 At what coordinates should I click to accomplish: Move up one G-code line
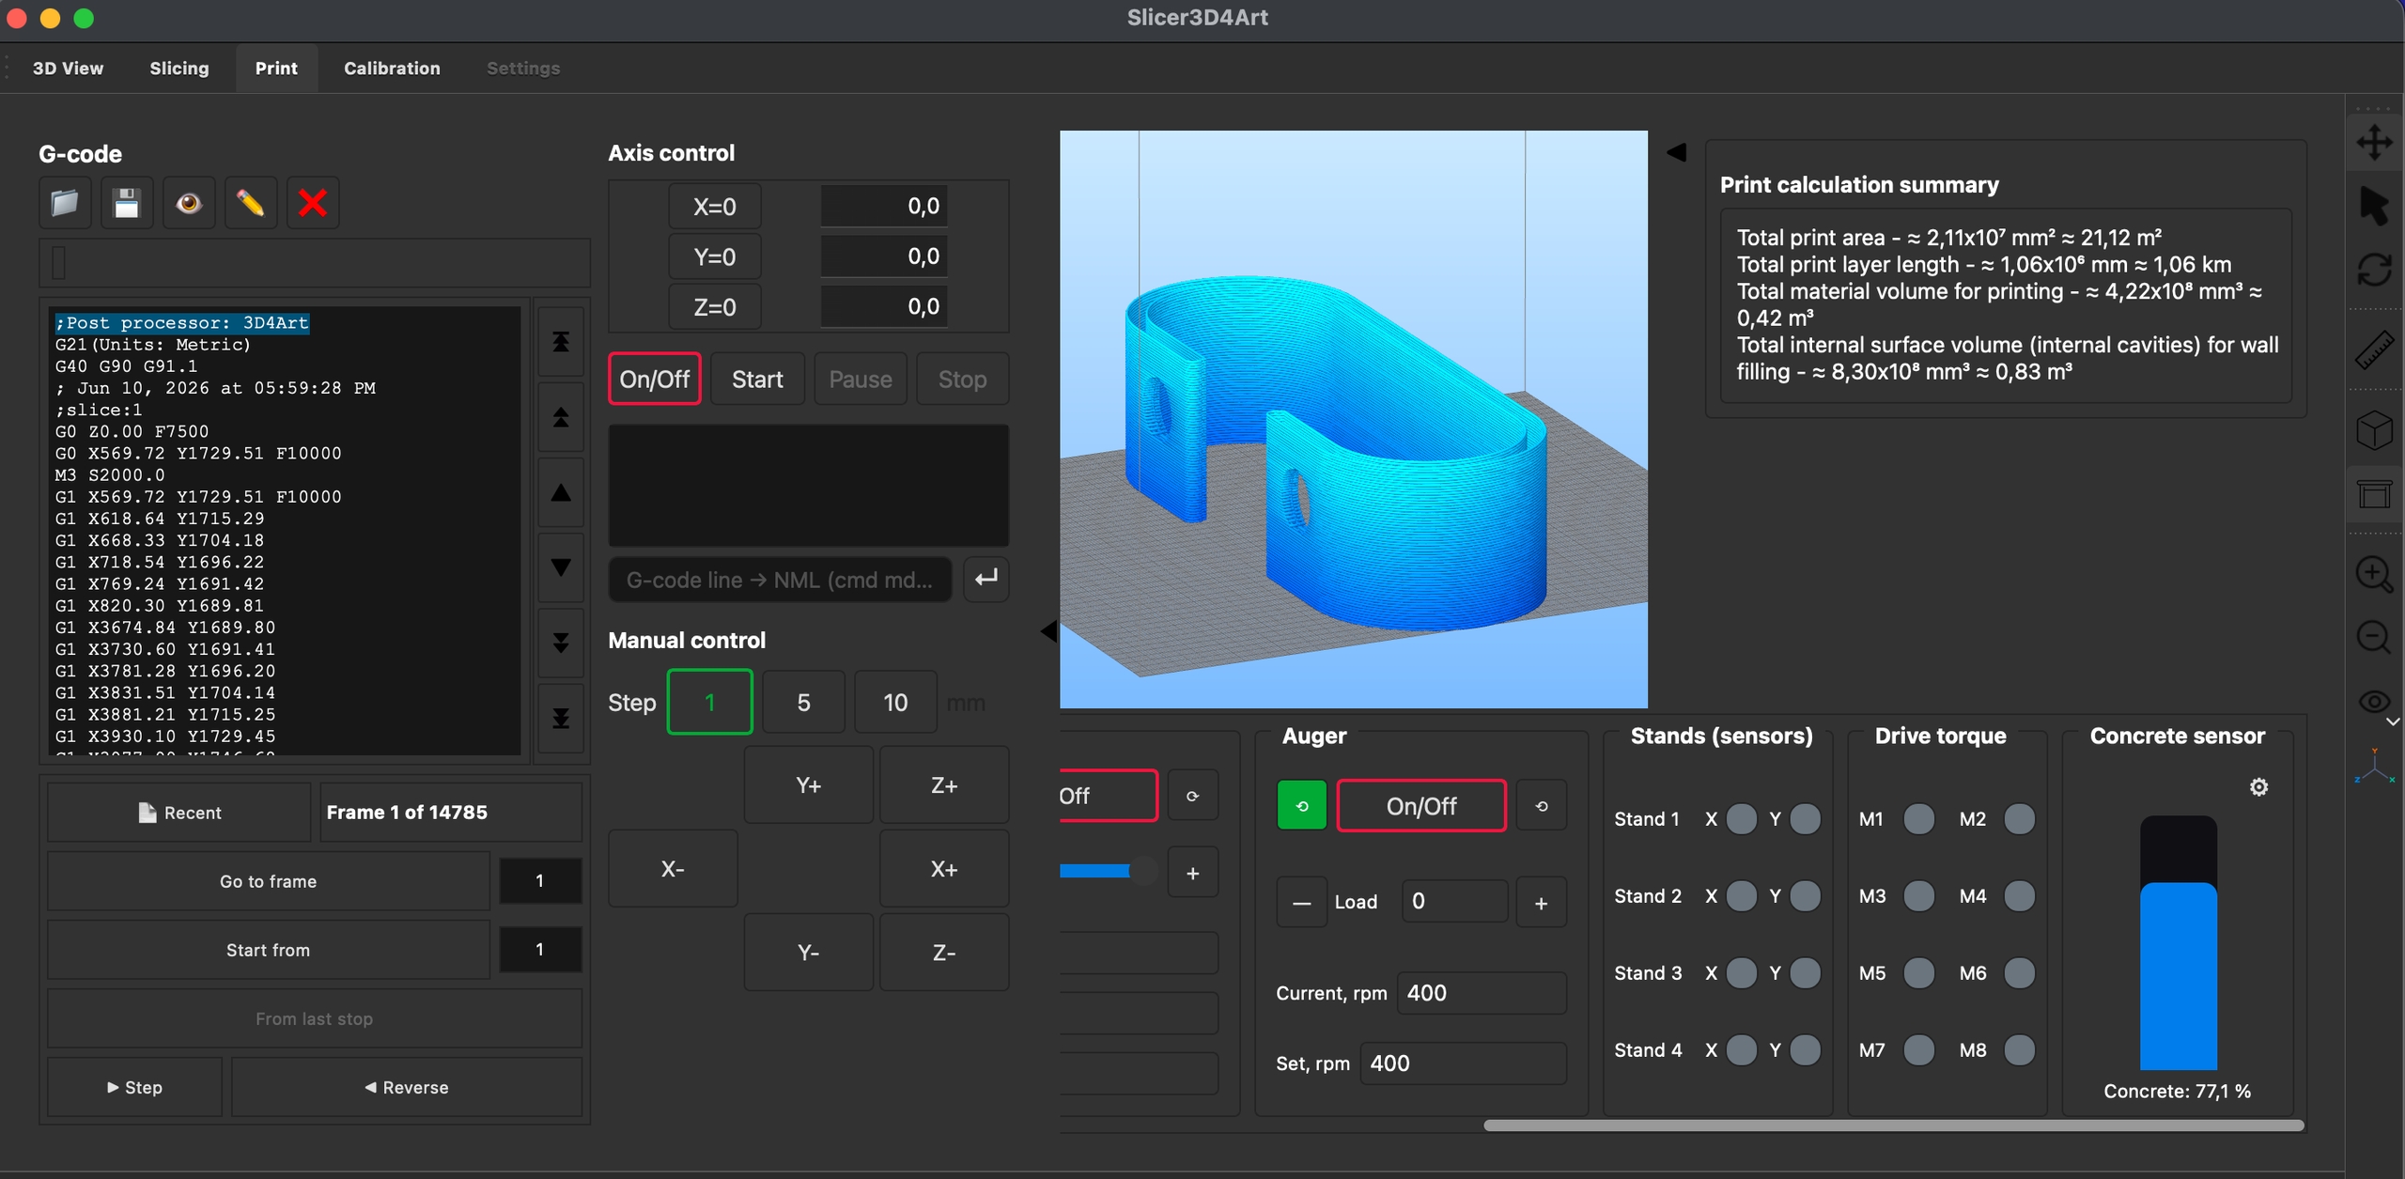click(561, 492)
